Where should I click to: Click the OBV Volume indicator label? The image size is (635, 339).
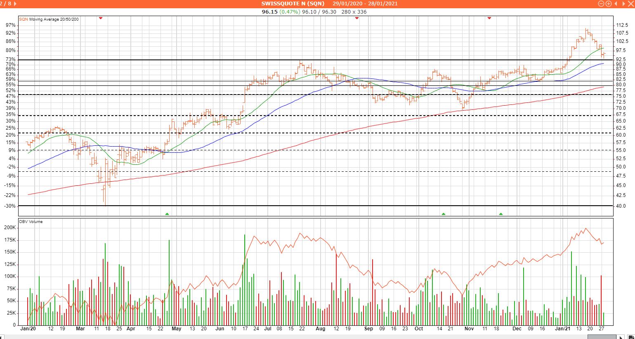pos(31,222)
